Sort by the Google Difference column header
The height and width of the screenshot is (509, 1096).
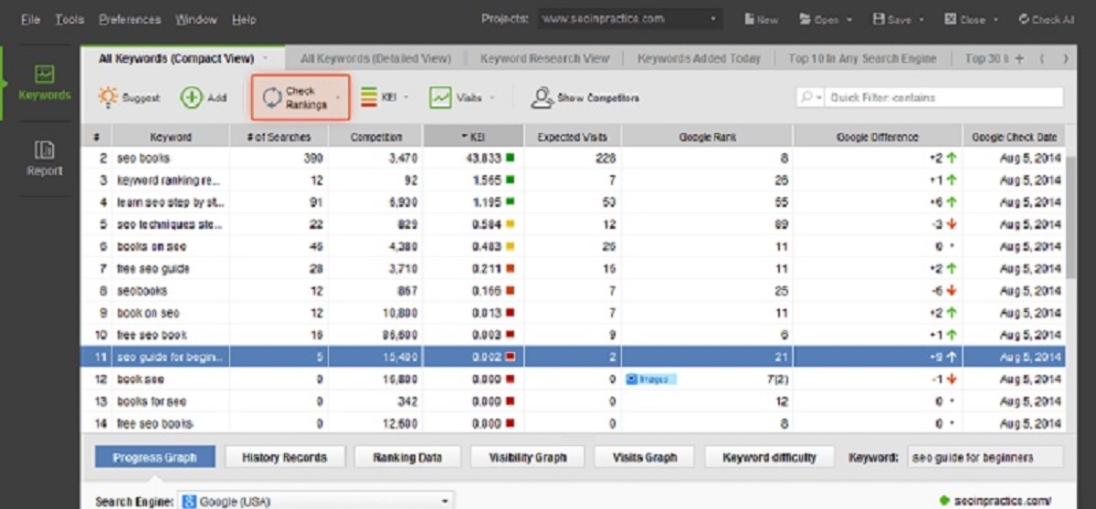[877, 137]
